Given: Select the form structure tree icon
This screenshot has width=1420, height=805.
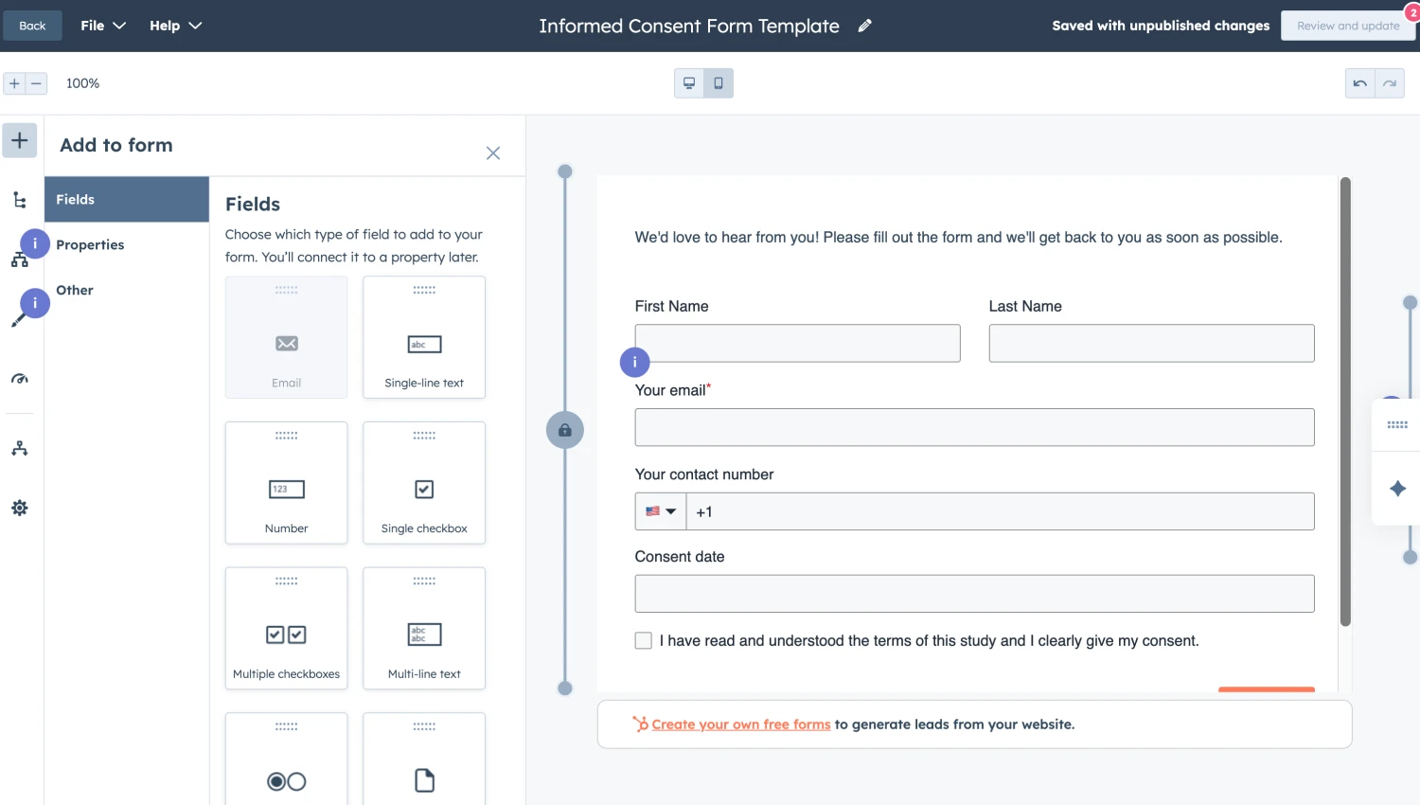Looking at the screenshot, I should point(19,199).
